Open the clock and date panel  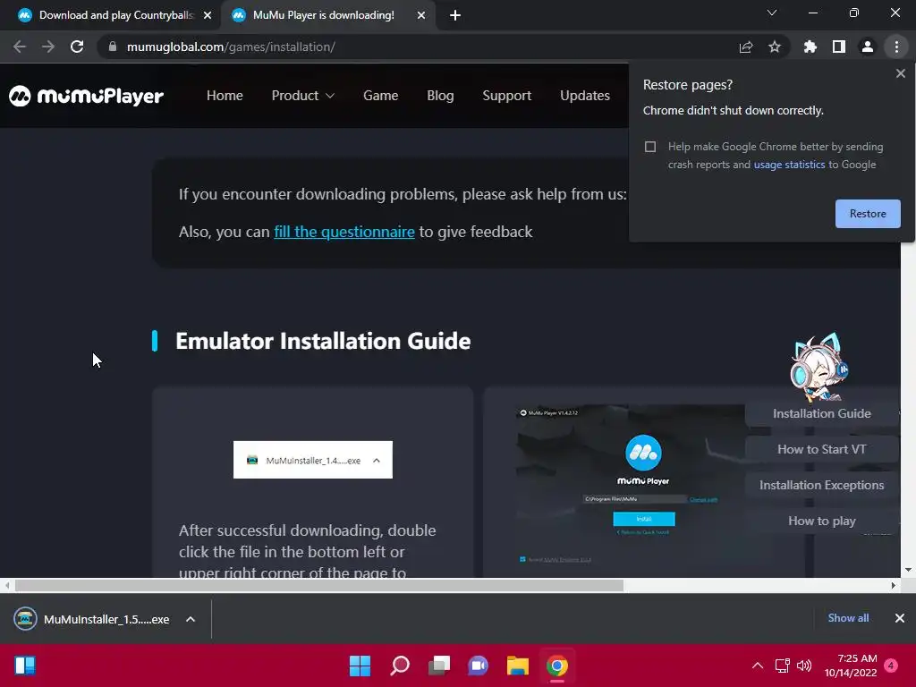851,666
